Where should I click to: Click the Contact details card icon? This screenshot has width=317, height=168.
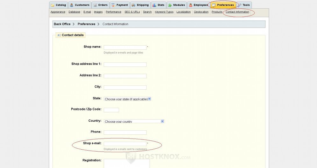59,35
